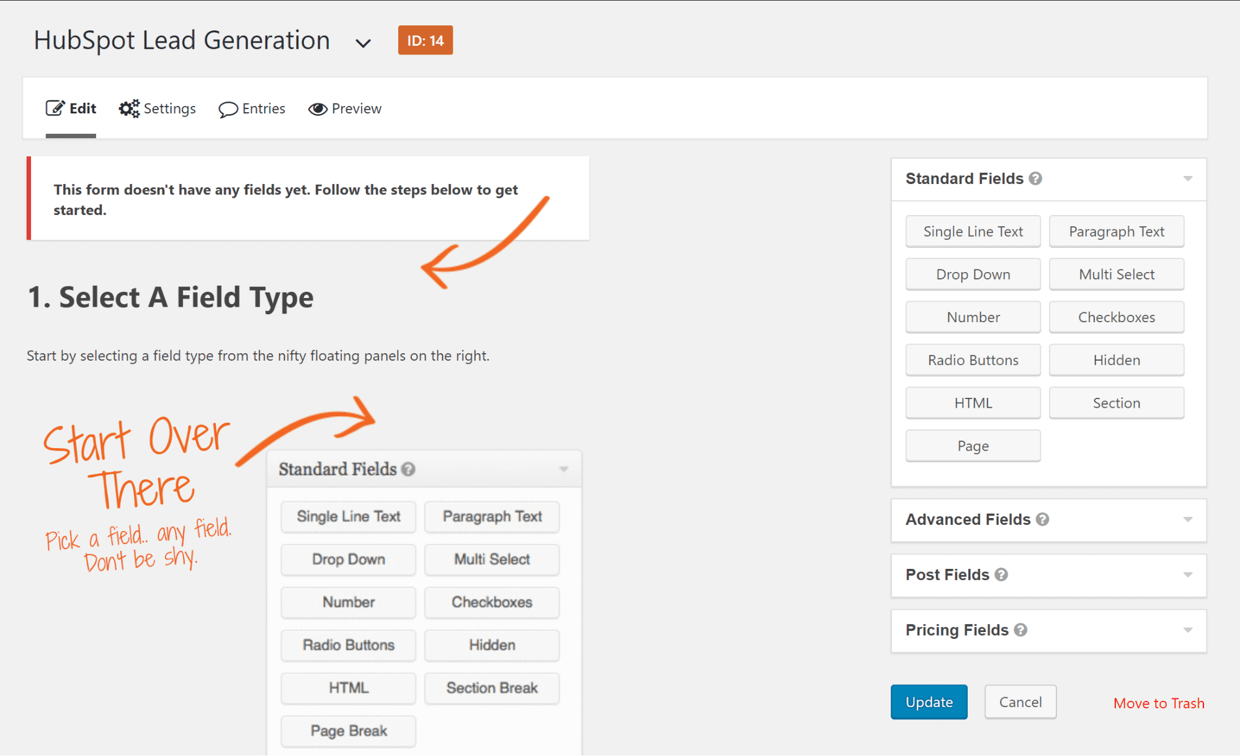Open the form switcher chevron beside title

point(363,43)
